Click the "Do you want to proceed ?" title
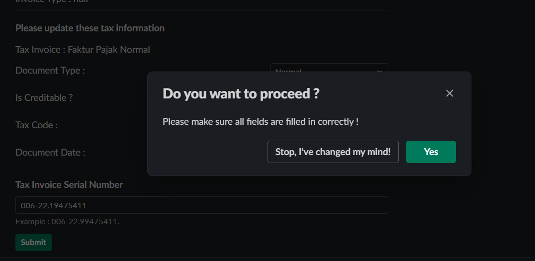 (241, 93)
